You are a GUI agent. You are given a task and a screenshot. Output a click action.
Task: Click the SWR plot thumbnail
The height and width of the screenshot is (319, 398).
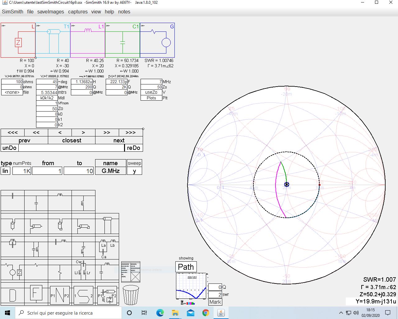click(x=192, y=286)
